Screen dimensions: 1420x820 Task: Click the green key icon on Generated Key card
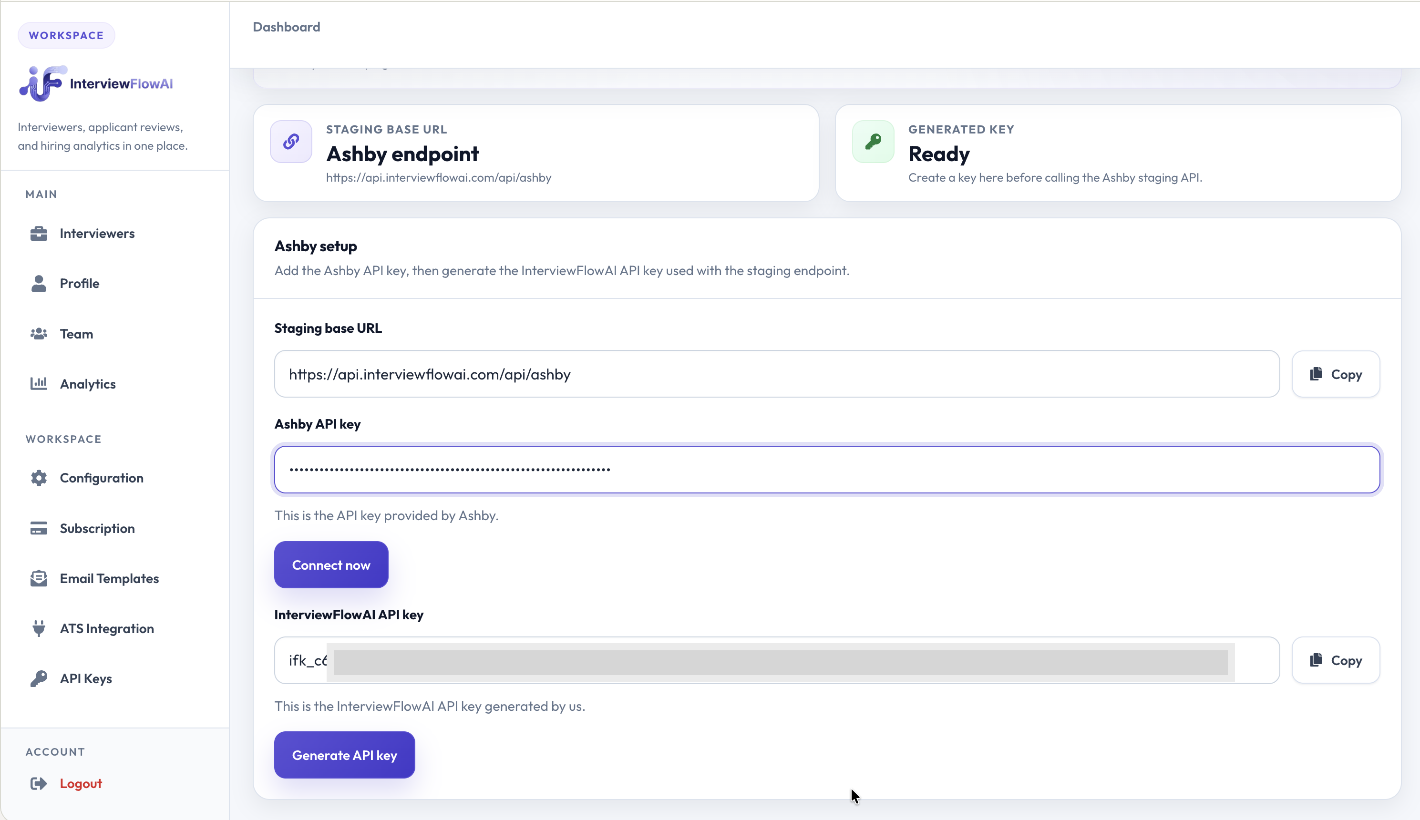tap(873, 142)
